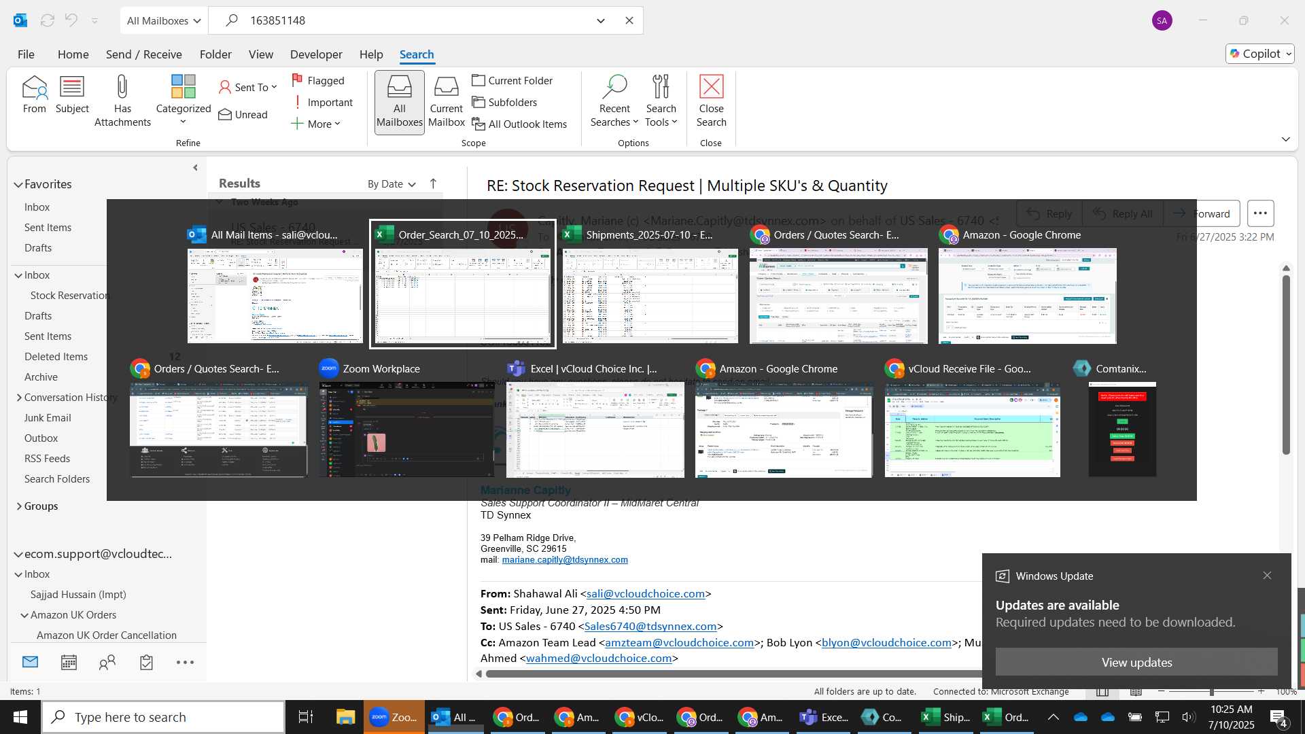Click reading pane horizontal scrollbar

(734, 674)
